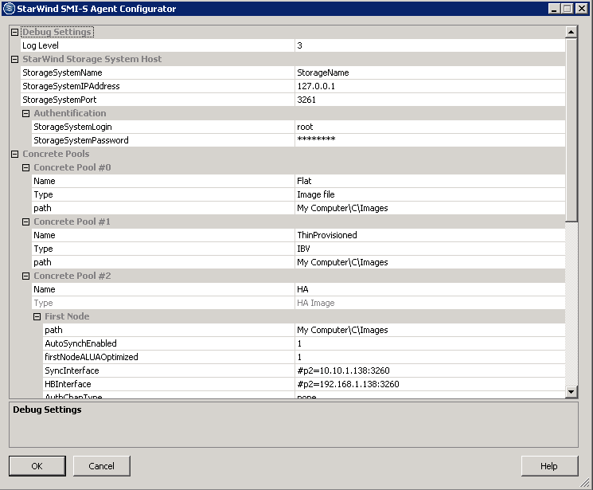The width and height of the screenshot is (593, 490).
Task: Edit AutoSynchEnabled value
Action: tap(430, 343)
